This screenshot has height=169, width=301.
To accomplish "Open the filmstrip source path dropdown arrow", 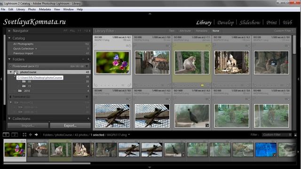I will 129,135.
